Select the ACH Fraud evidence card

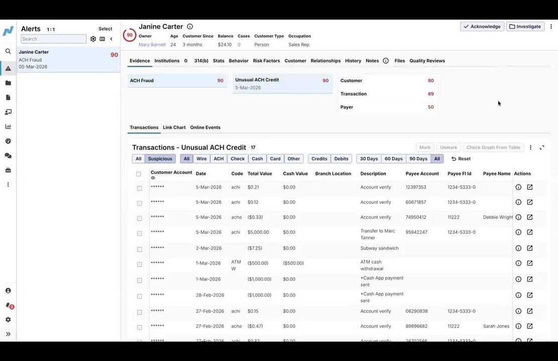click(x=177, y=81)
